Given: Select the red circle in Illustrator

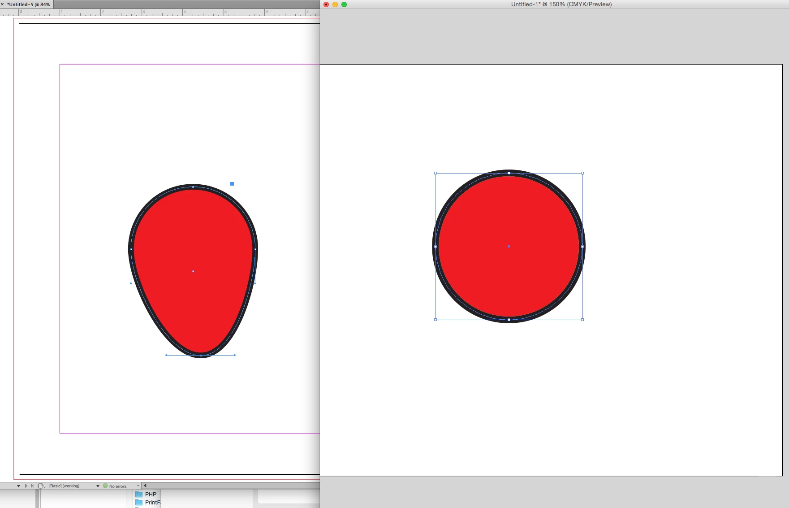Looking at the screenshot, I should tap(509, 246).
